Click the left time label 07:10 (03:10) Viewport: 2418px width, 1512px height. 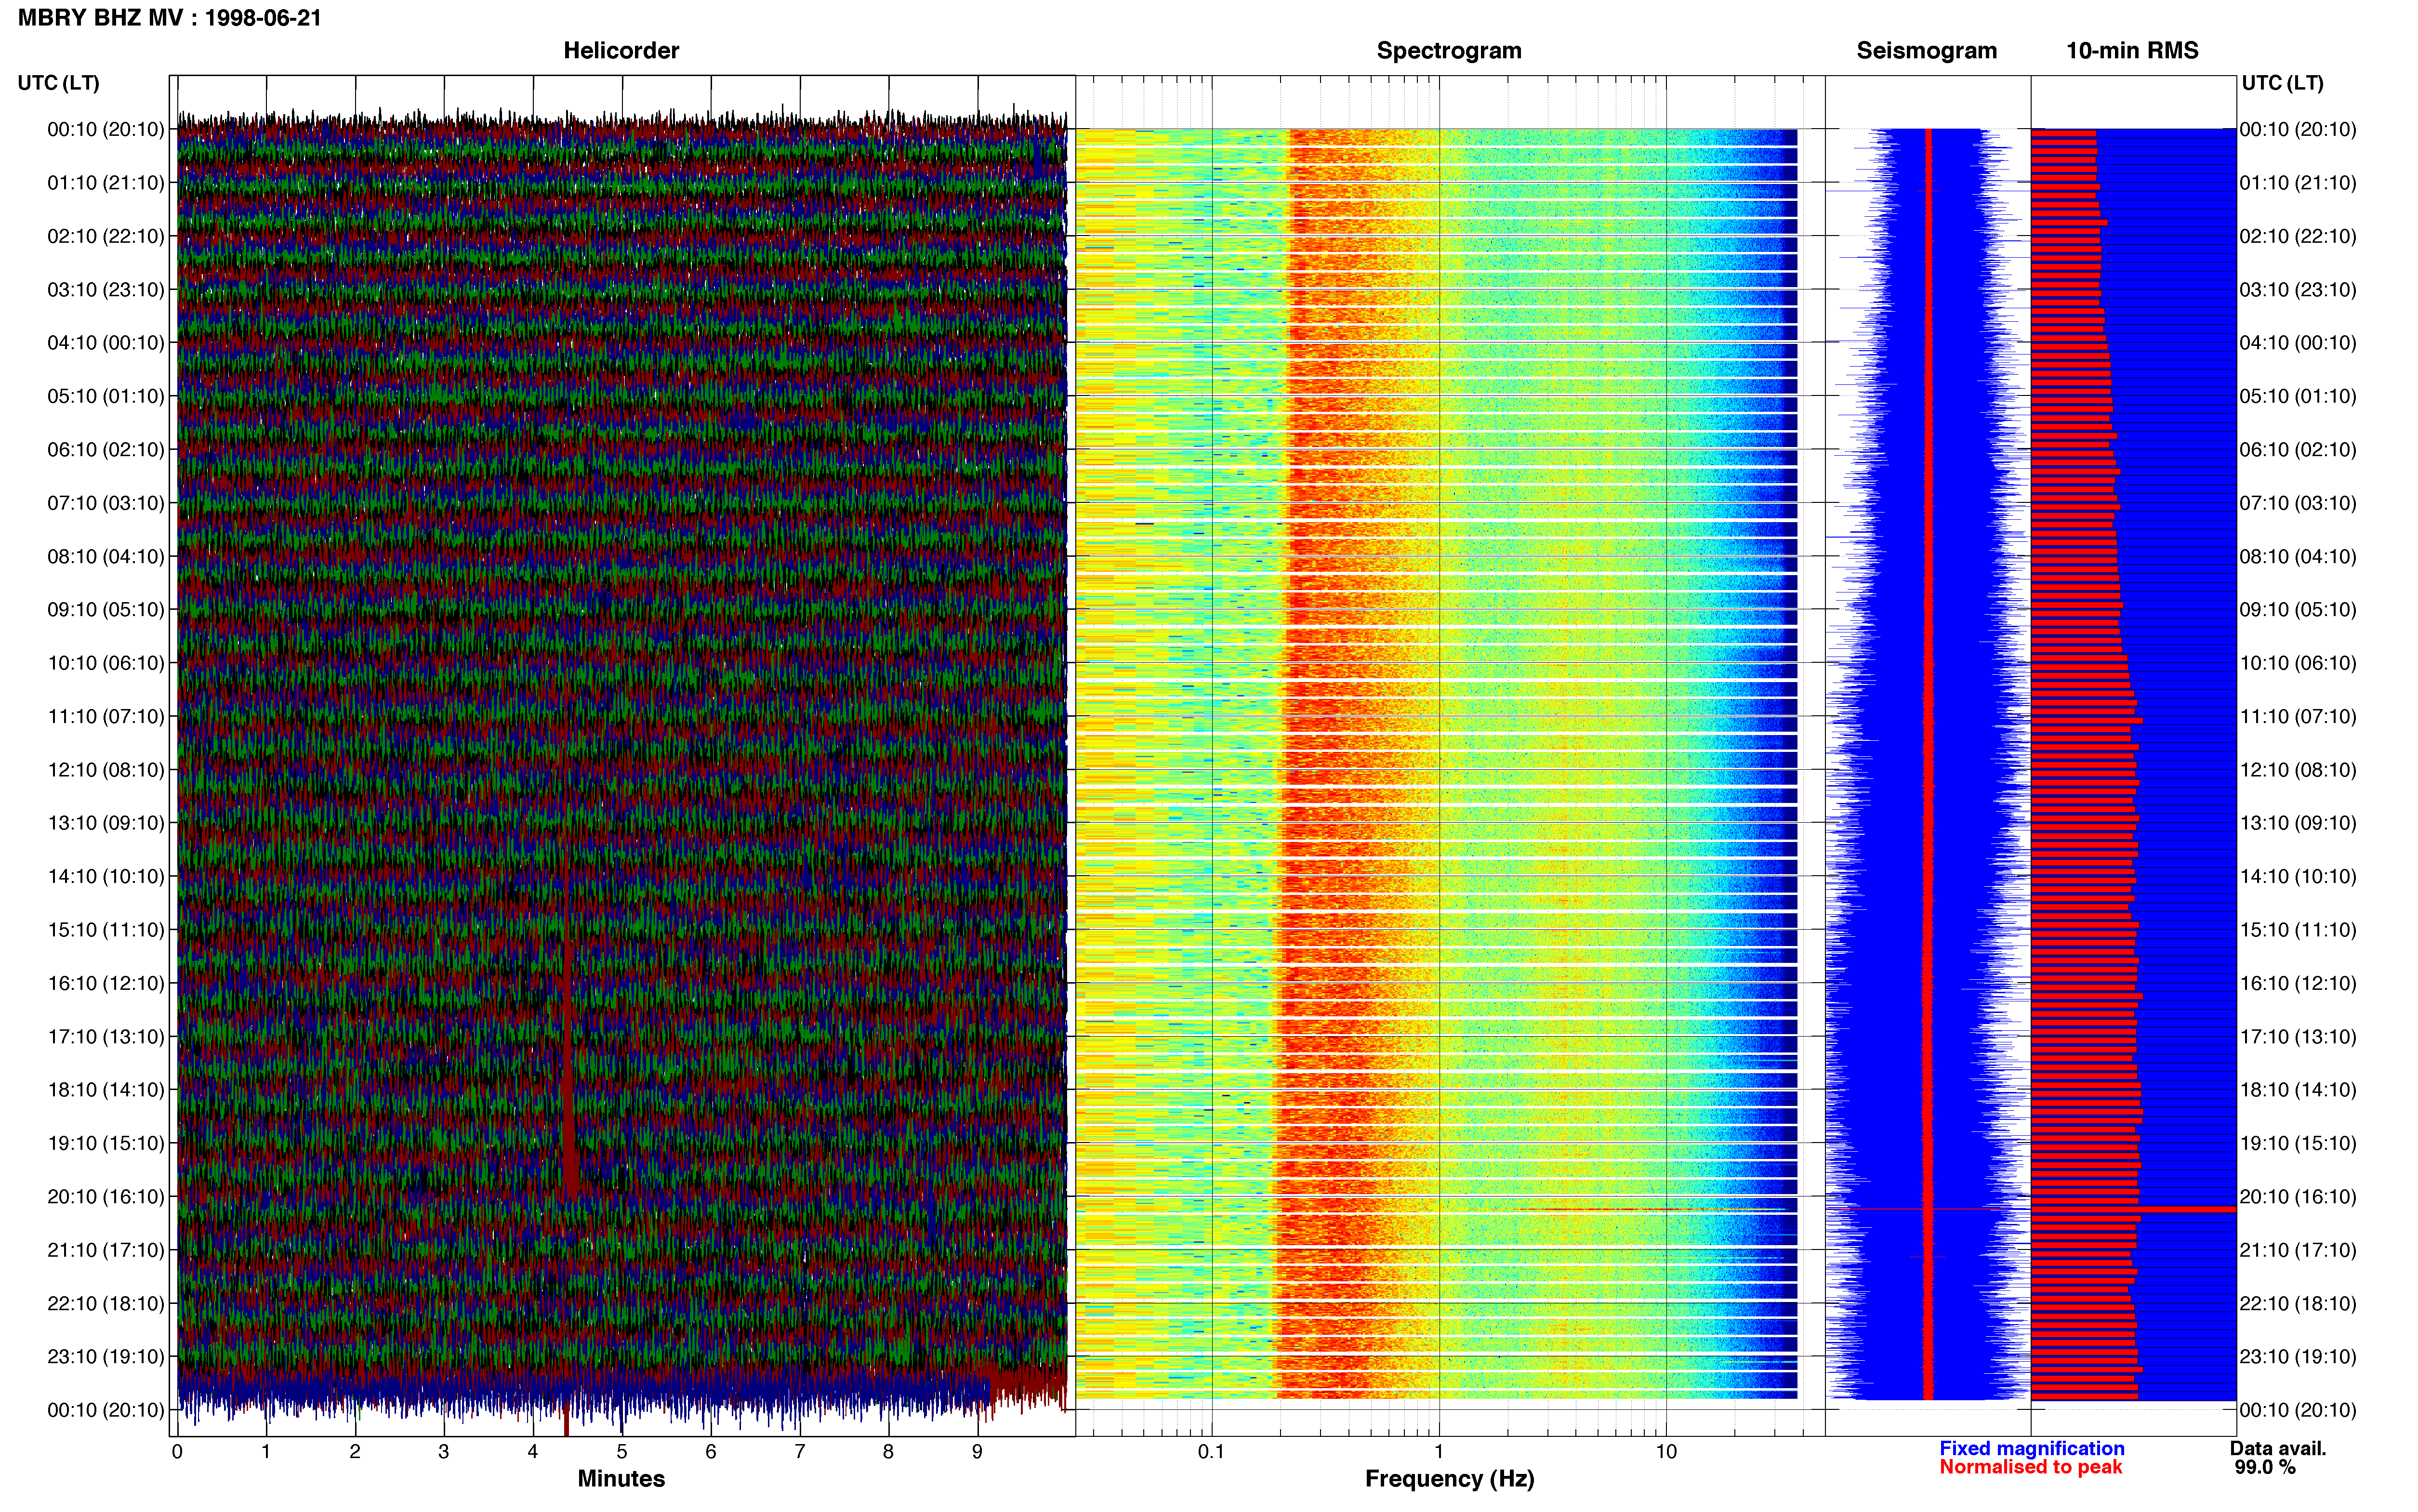[x=106, y=503]
